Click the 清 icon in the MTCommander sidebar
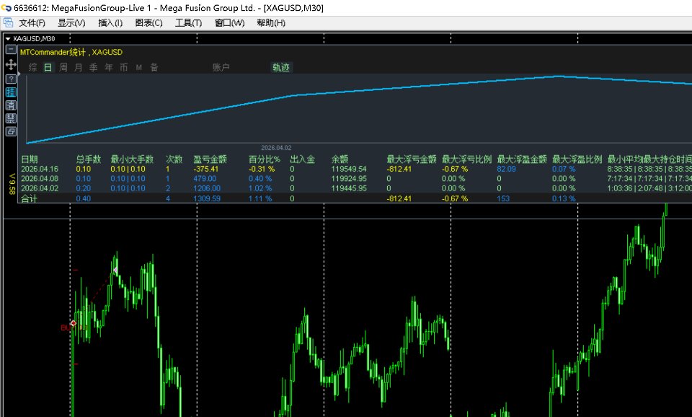 click(x=10, y=105)
